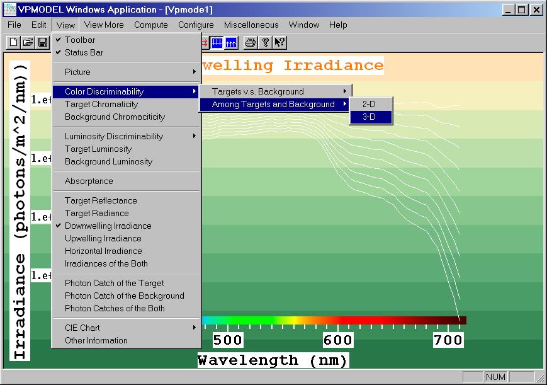Image resolution: width=547 pixels, height=385 pixels.
Task: Open a file using the Open folder icon
Action: pos(26,42)
